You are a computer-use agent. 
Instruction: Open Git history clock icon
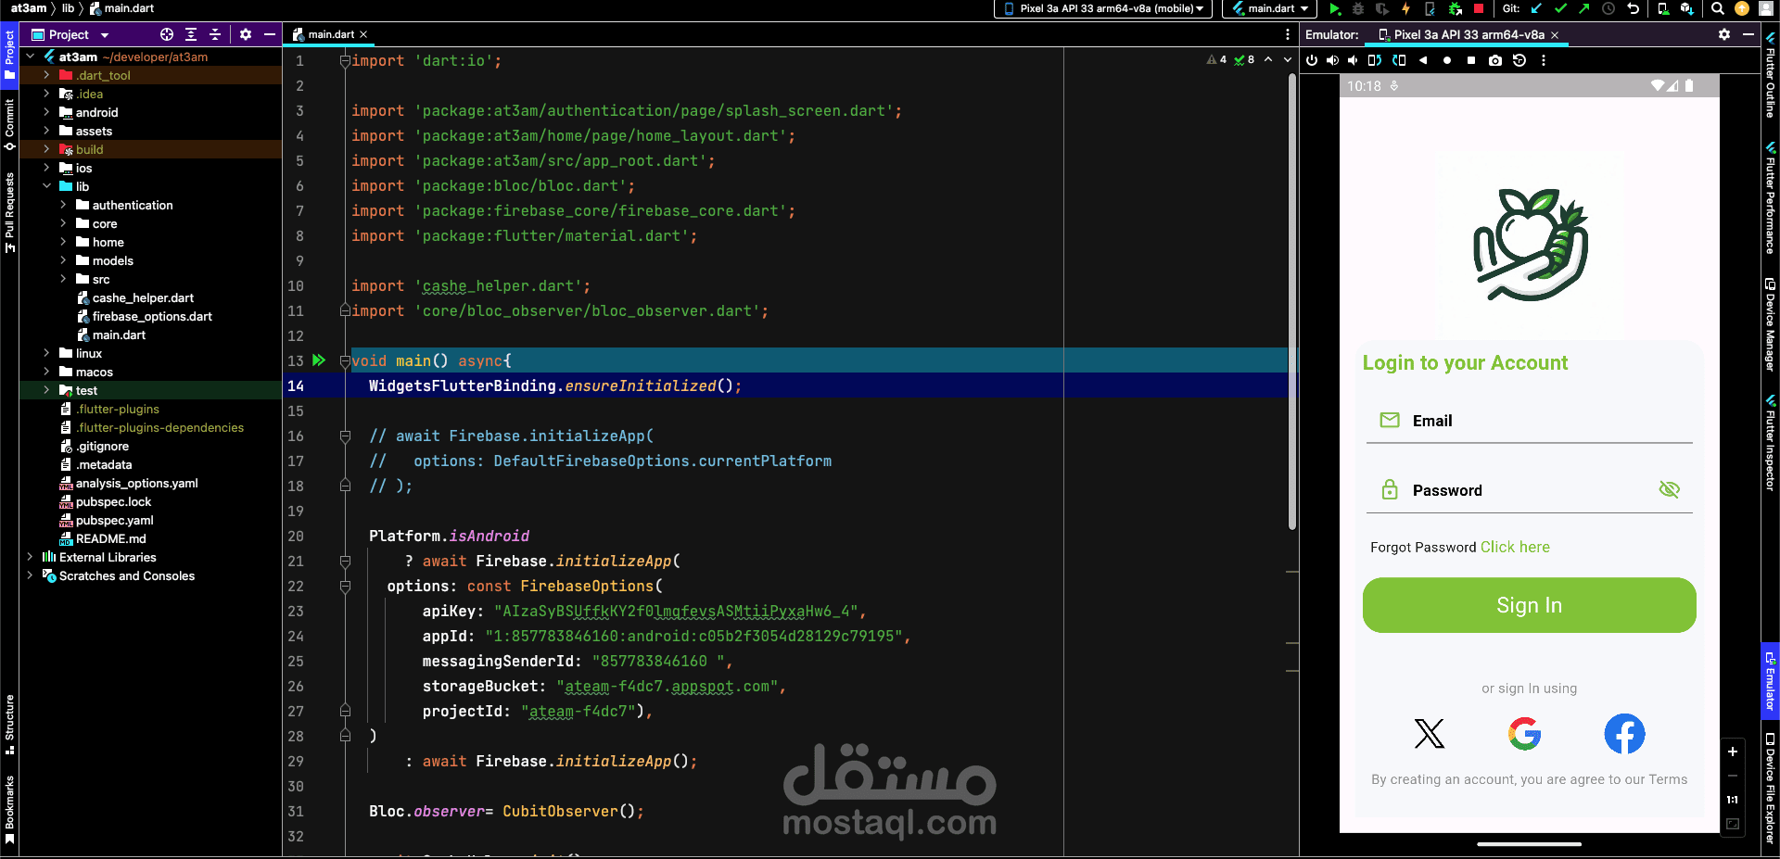1608,8
